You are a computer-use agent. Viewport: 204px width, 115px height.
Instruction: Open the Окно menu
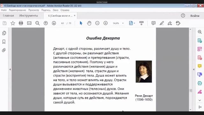point(55,10)
